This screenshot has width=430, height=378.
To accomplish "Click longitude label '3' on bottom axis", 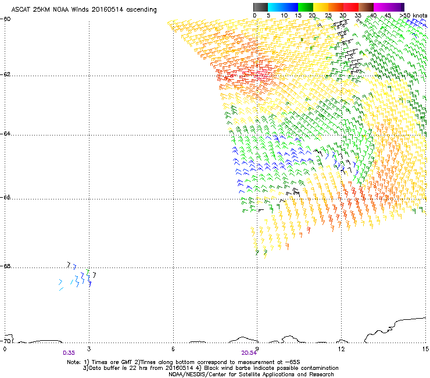I will (x=89, y=349).
